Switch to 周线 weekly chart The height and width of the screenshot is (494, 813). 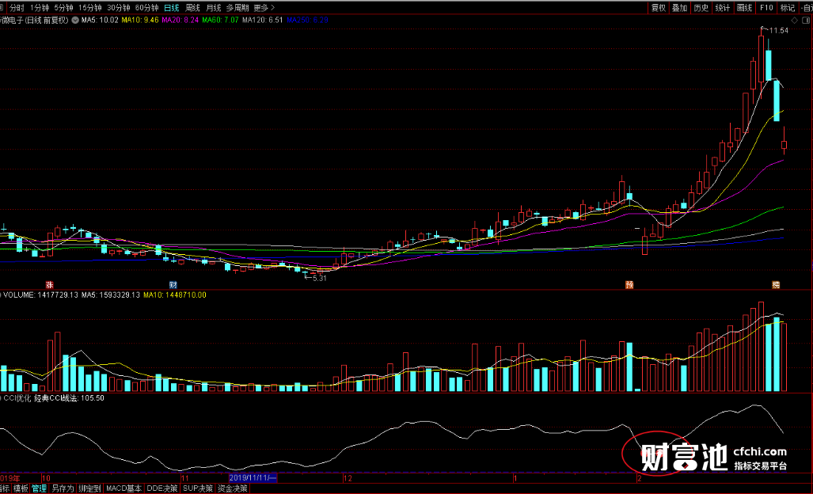coord(192,8)
